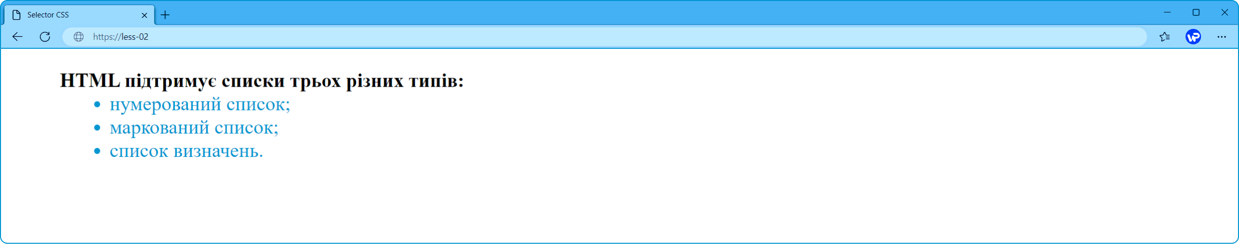The height and width of the screenshot is (244, 1239).
Task: Open the blue WP profile icon
Action: pos(1193,36)
